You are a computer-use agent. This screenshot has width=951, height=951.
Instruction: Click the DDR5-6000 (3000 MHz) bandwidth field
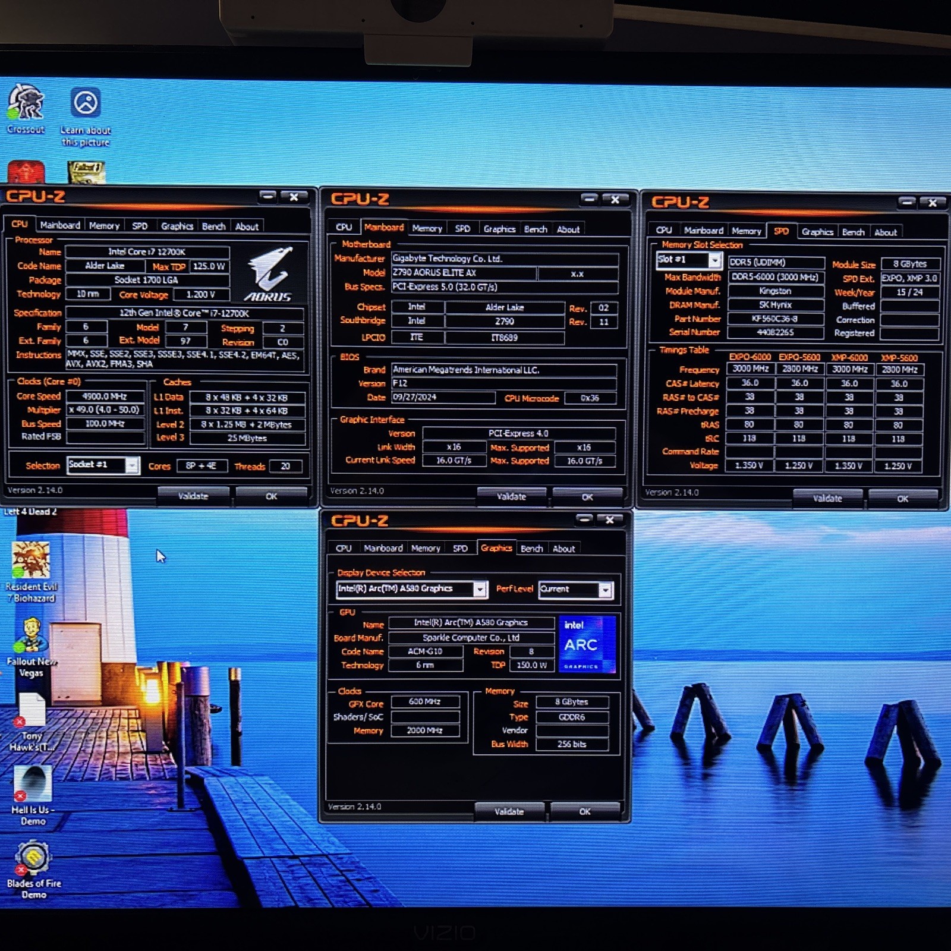[776, 277]
